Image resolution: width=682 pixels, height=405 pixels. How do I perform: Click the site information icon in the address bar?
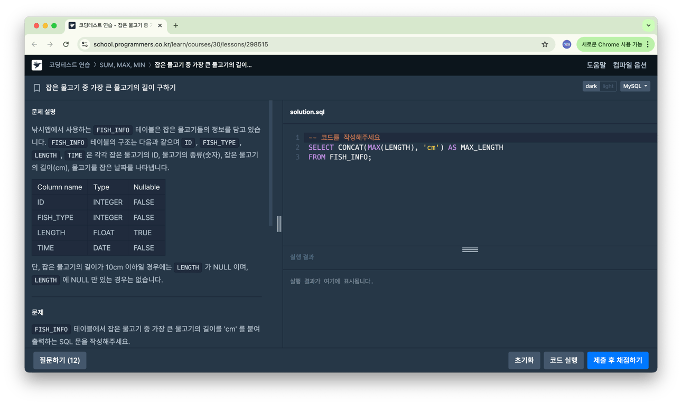(85, 44)
